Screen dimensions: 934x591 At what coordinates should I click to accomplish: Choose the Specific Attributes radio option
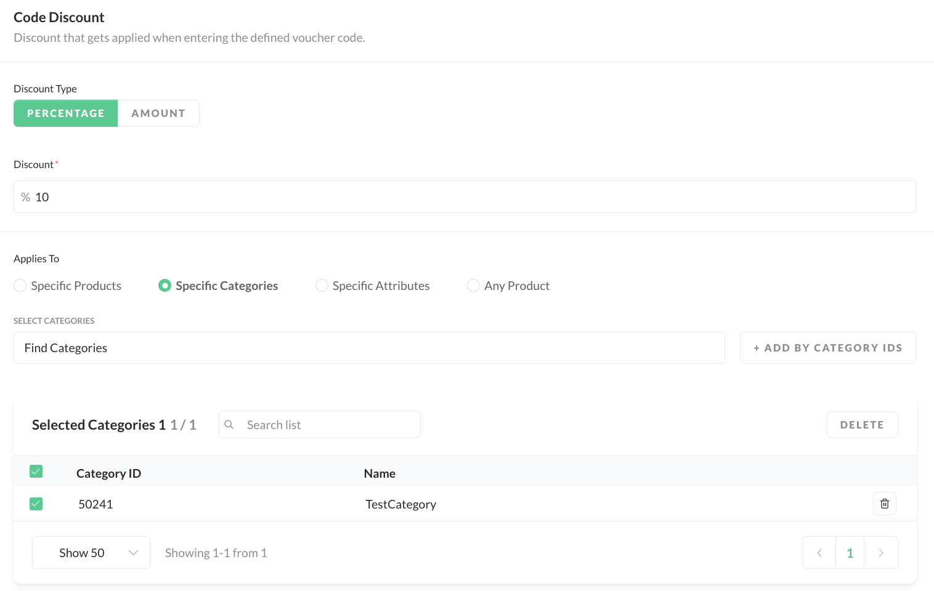click(x=322, y=286)
